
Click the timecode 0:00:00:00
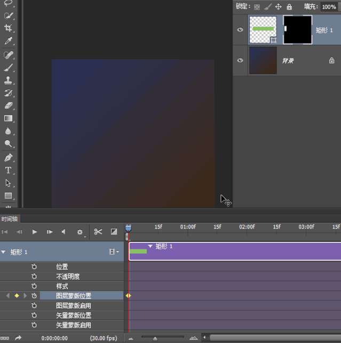pos(54,338)
